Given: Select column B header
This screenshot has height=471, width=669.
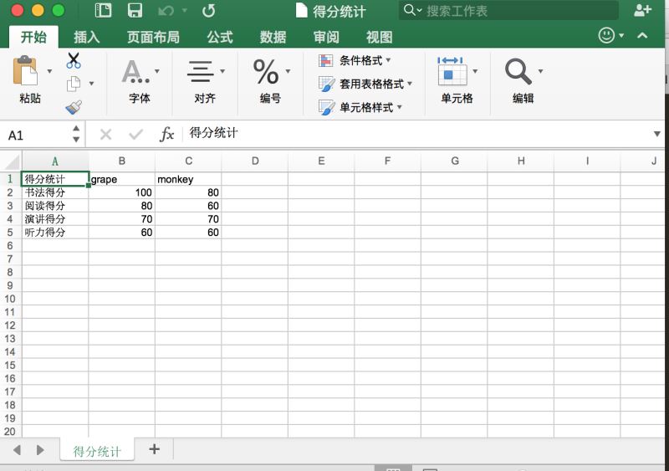Looking at the screenshot, I should (121, 161).
